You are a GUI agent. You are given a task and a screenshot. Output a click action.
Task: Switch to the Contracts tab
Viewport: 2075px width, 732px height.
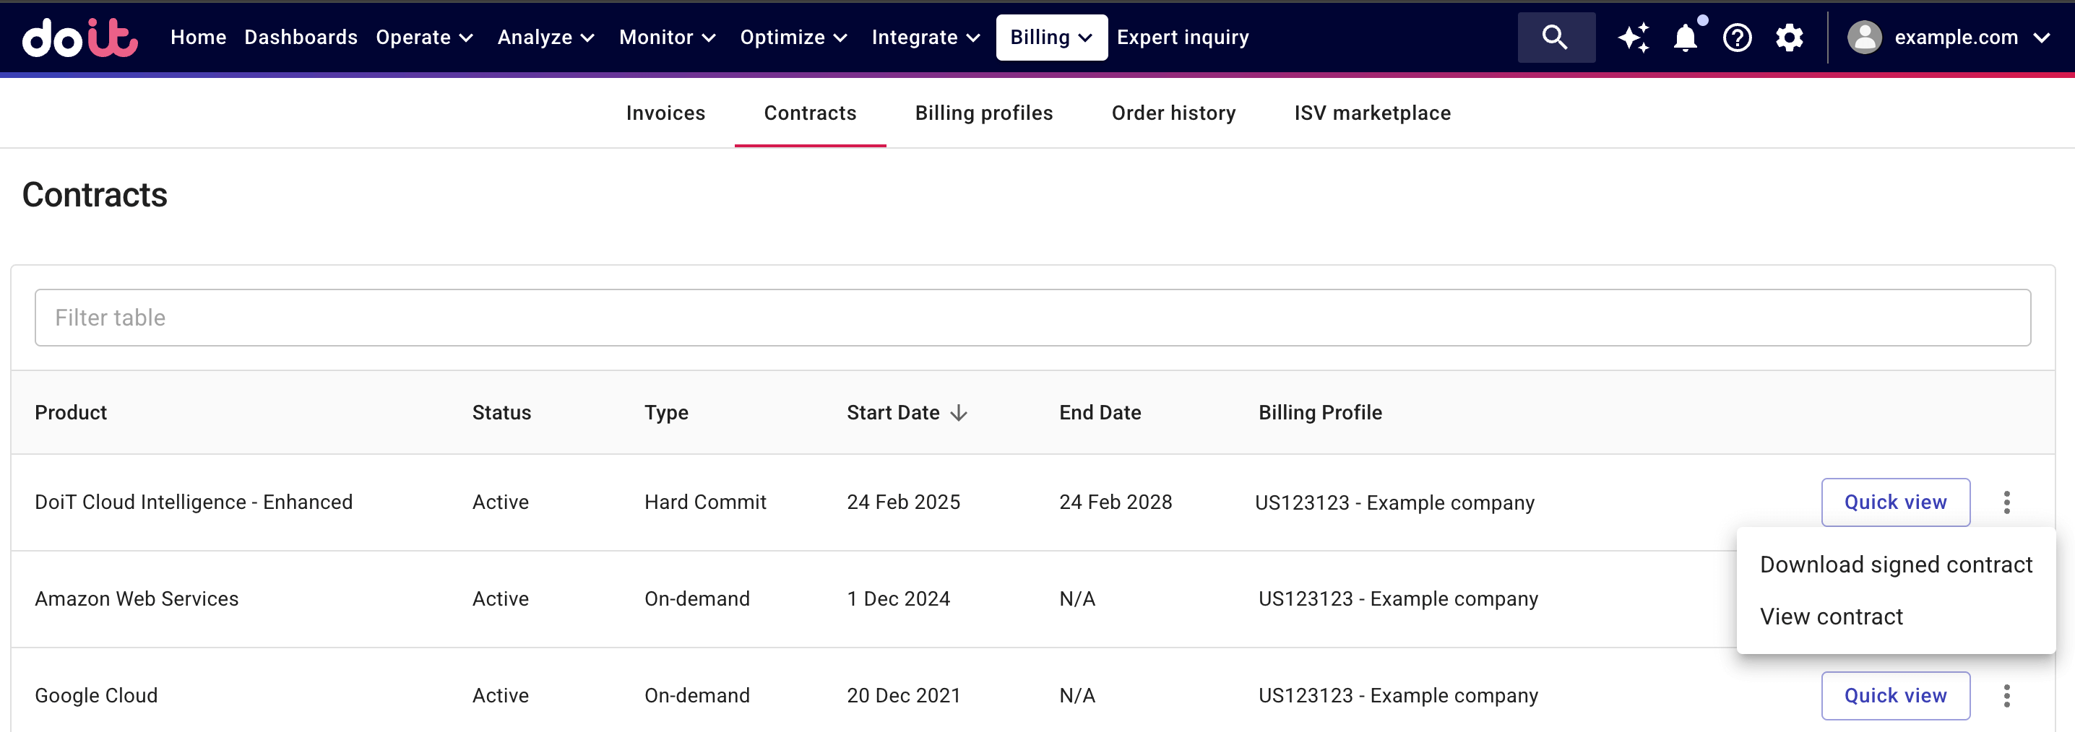point(809,113)
